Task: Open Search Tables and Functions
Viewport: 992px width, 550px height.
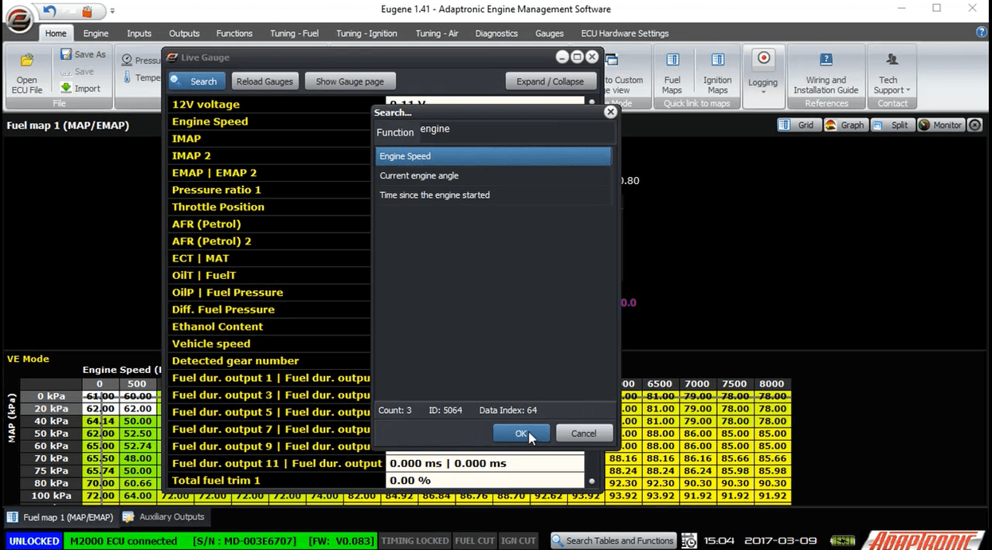Action: [614, 540]
